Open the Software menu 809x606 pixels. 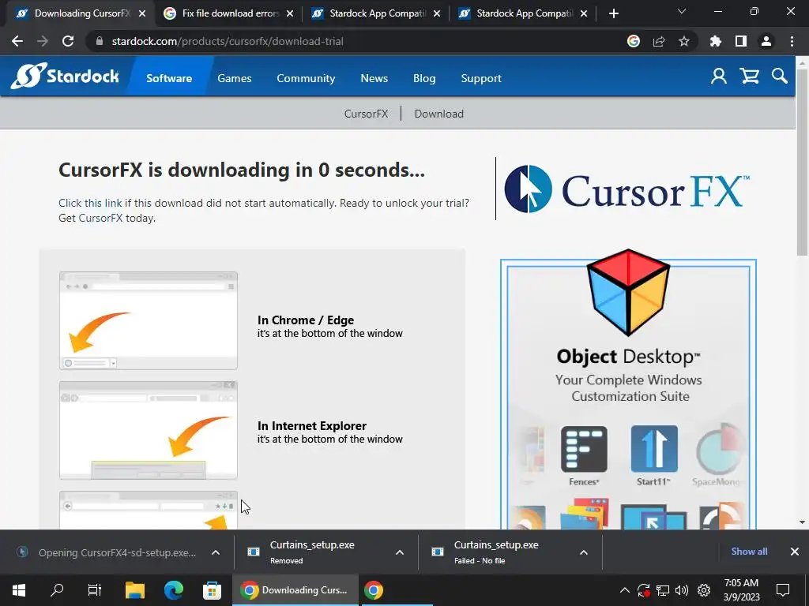[169, 78]
